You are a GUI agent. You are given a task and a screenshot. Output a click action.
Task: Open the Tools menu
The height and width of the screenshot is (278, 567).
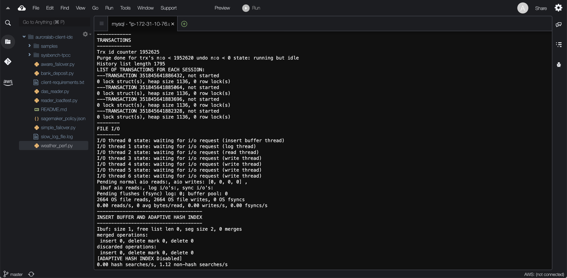coord(125,8)
